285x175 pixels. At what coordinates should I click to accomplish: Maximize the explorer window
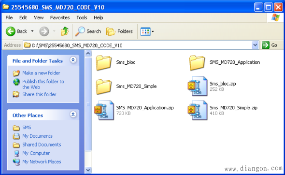point(268,7)
